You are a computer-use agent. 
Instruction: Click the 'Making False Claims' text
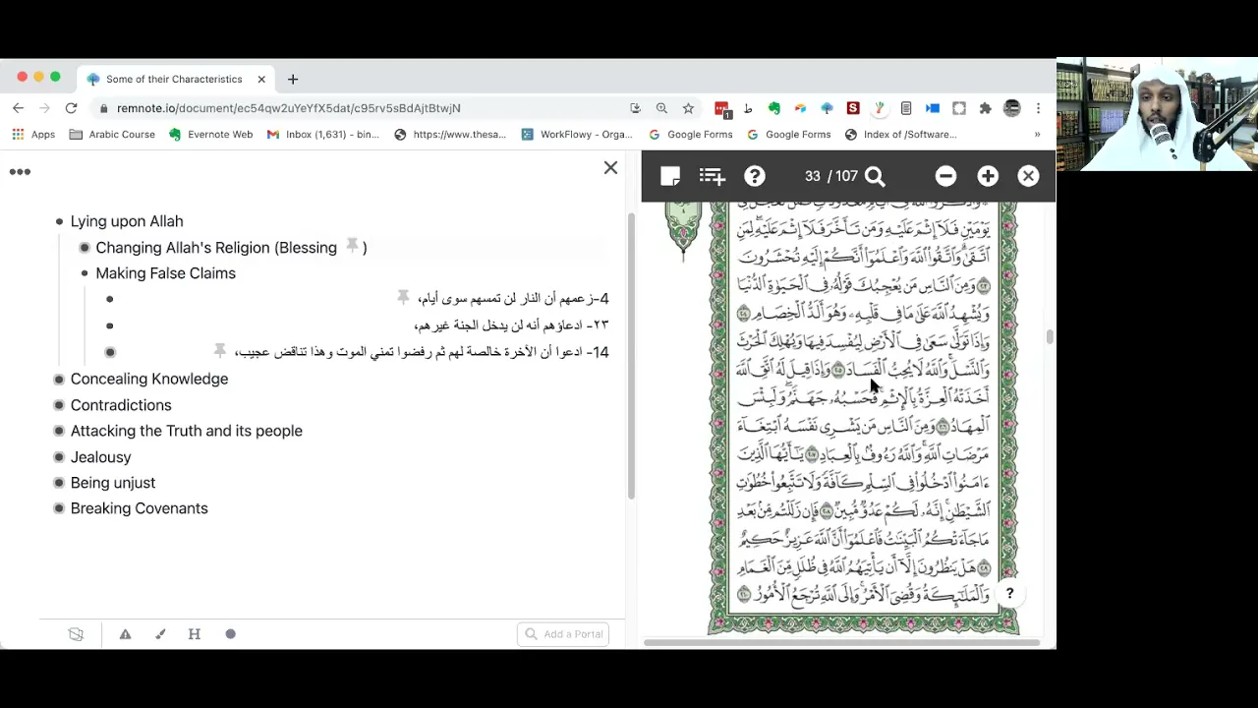pyautogui.click(x=165, y=273)
